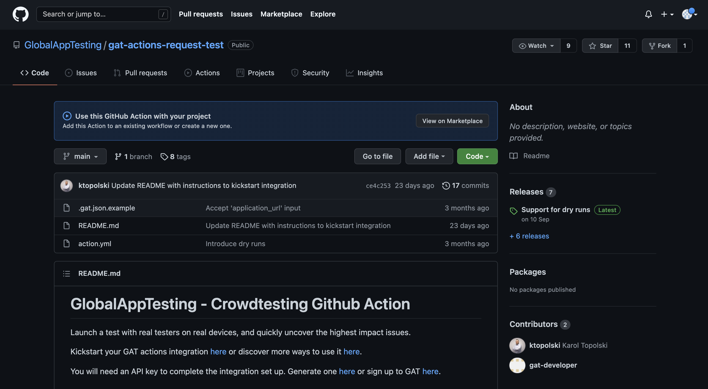Click the GitHub Octocat logo

coord(21,14)
